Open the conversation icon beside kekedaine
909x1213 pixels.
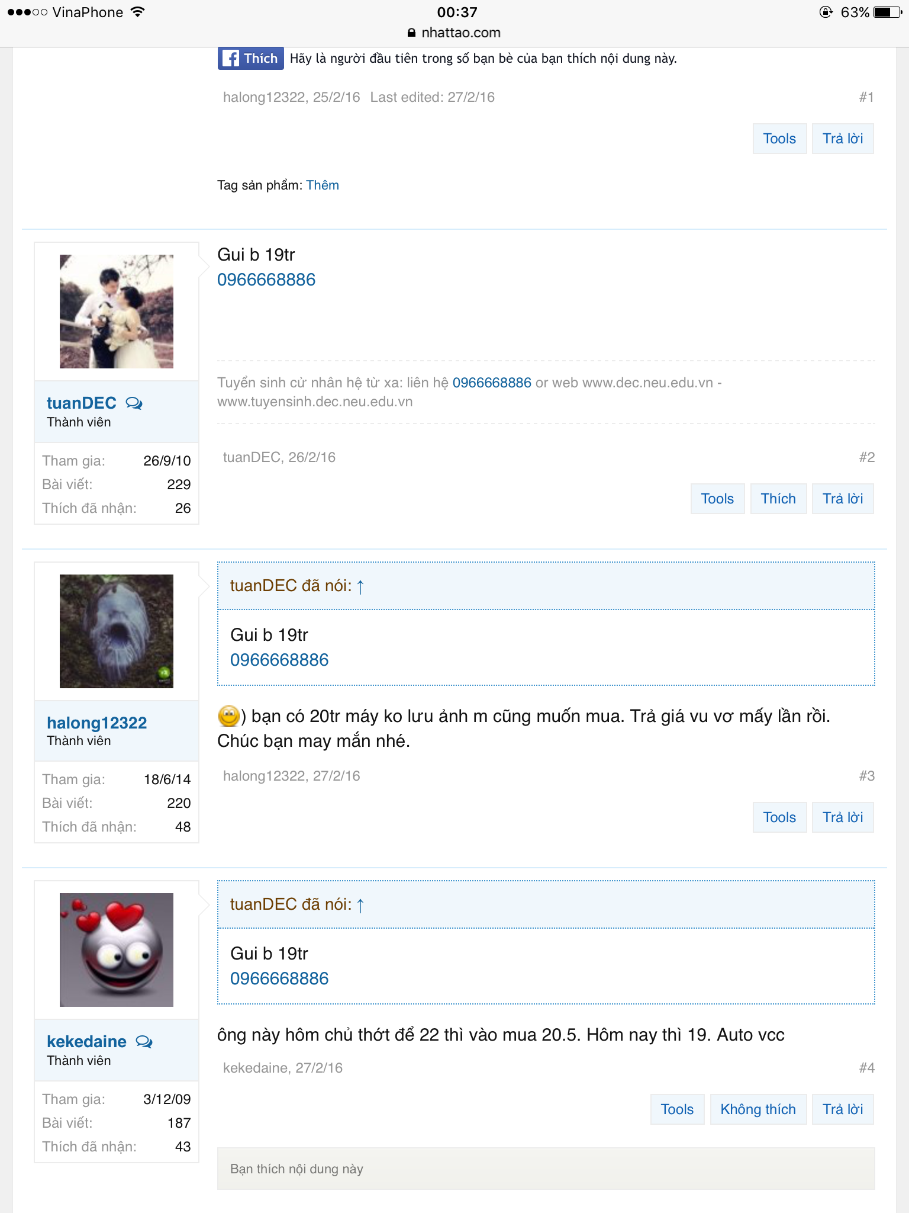(144, 1042)
